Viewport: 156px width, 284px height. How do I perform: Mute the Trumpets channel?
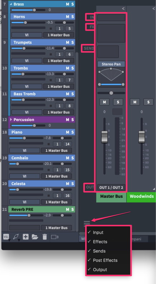tap(67, 42)
